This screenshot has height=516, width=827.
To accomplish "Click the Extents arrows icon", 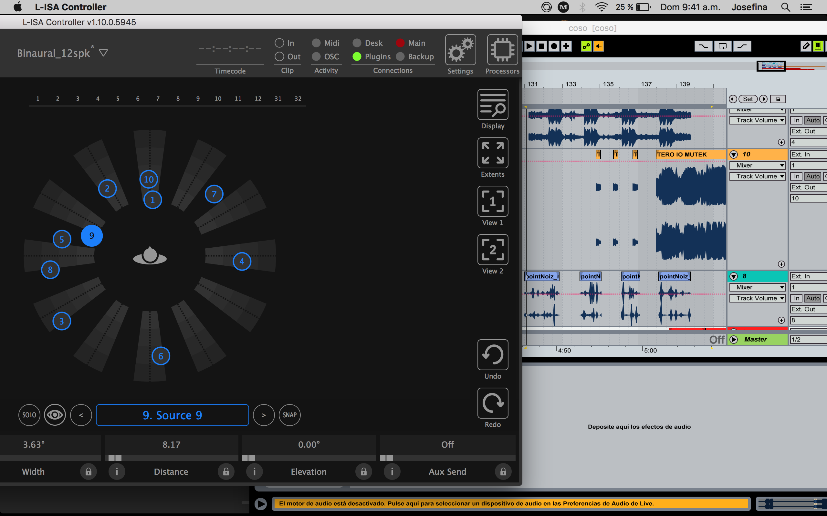I will click(x=492, y=153).
